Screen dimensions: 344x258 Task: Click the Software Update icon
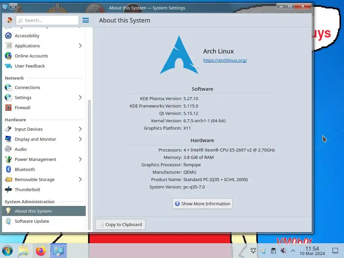(x=8, y=221)
